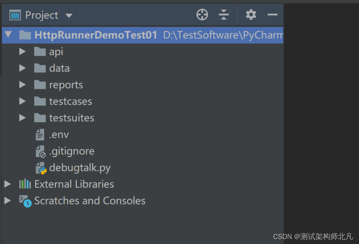359x244 pixels.
Task: Open Project panel settings gear
Action: click(x=251, y=15)
